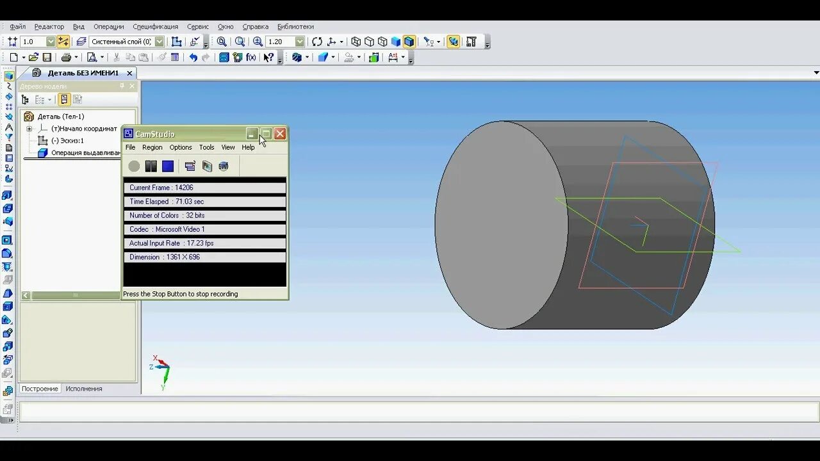Image resolution: width=820 pixels, height=461 pixels.
Task: Close the Дерево модели panel
Action: click(x=132, y=86)
